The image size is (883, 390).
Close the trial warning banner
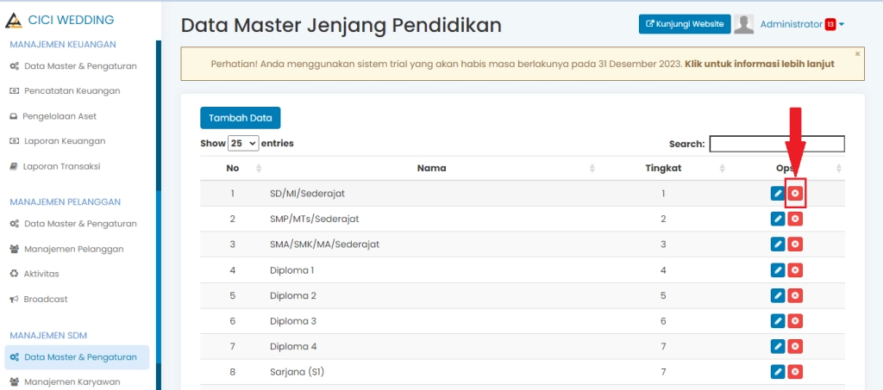[x=857, y=54]
